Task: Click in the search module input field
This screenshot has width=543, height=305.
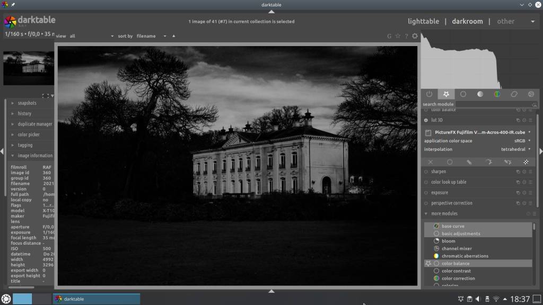Action: click(496, 104)
